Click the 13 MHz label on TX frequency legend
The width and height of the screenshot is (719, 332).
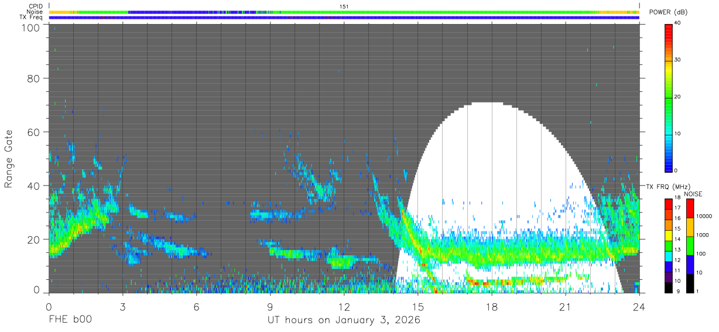[x=678, y=249]
